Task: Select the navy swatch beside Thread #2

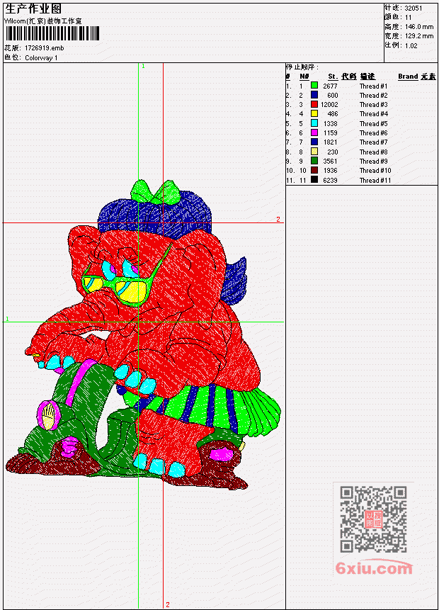Action: [314, 95]
